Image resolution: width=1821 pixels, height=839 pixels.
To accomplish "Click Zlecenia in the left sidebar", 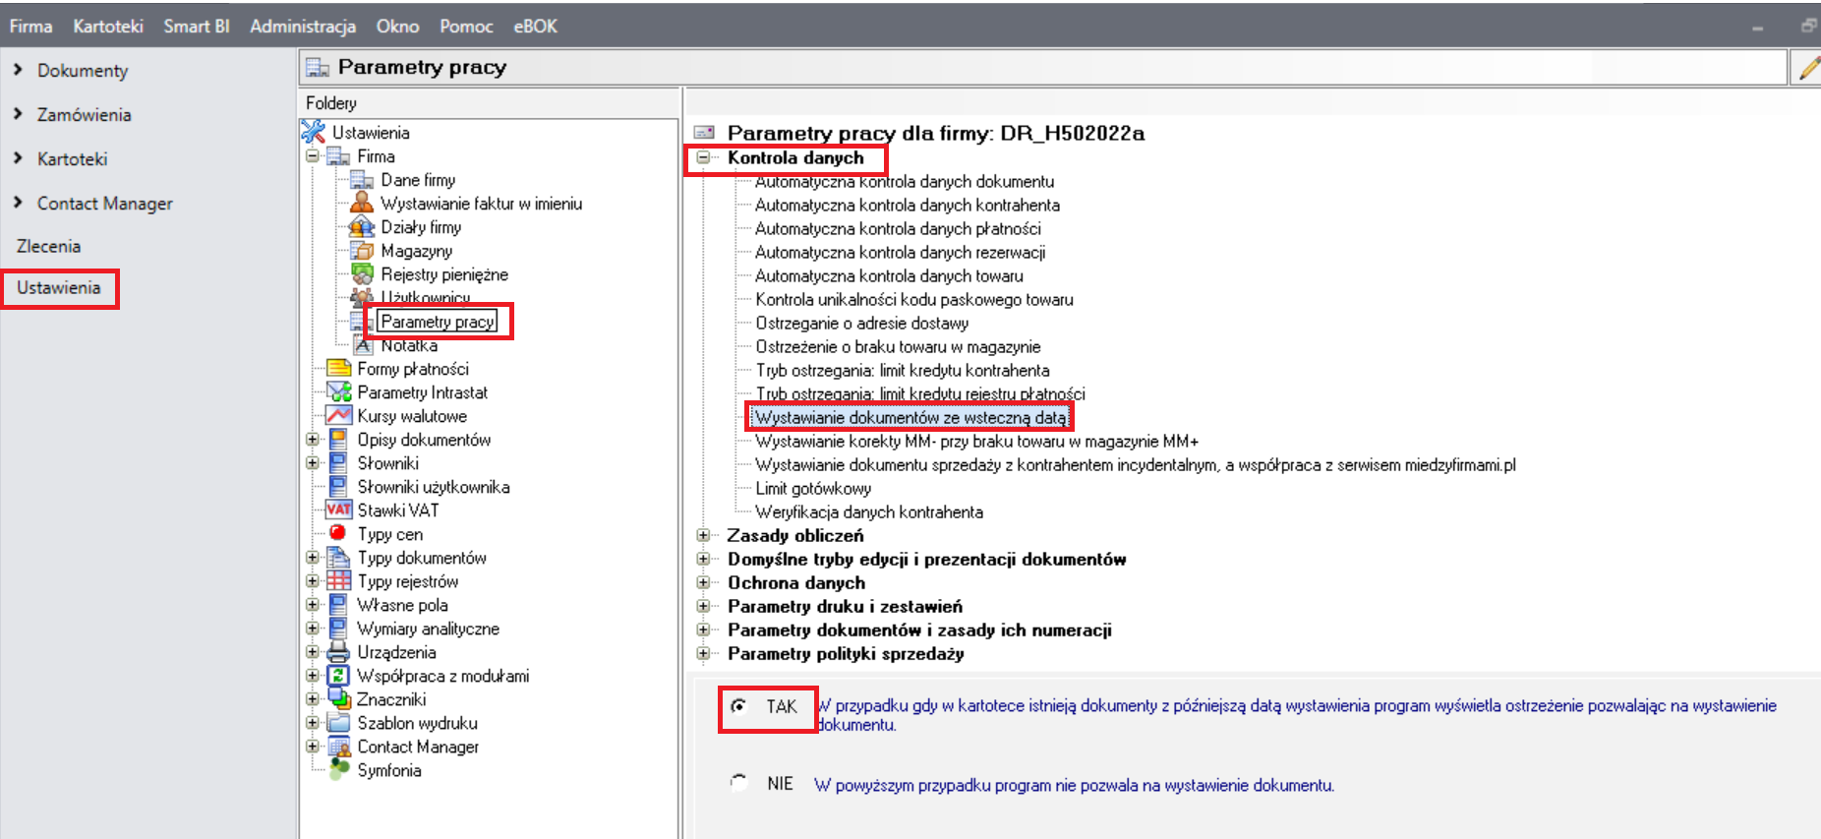I will coord(48,246).
